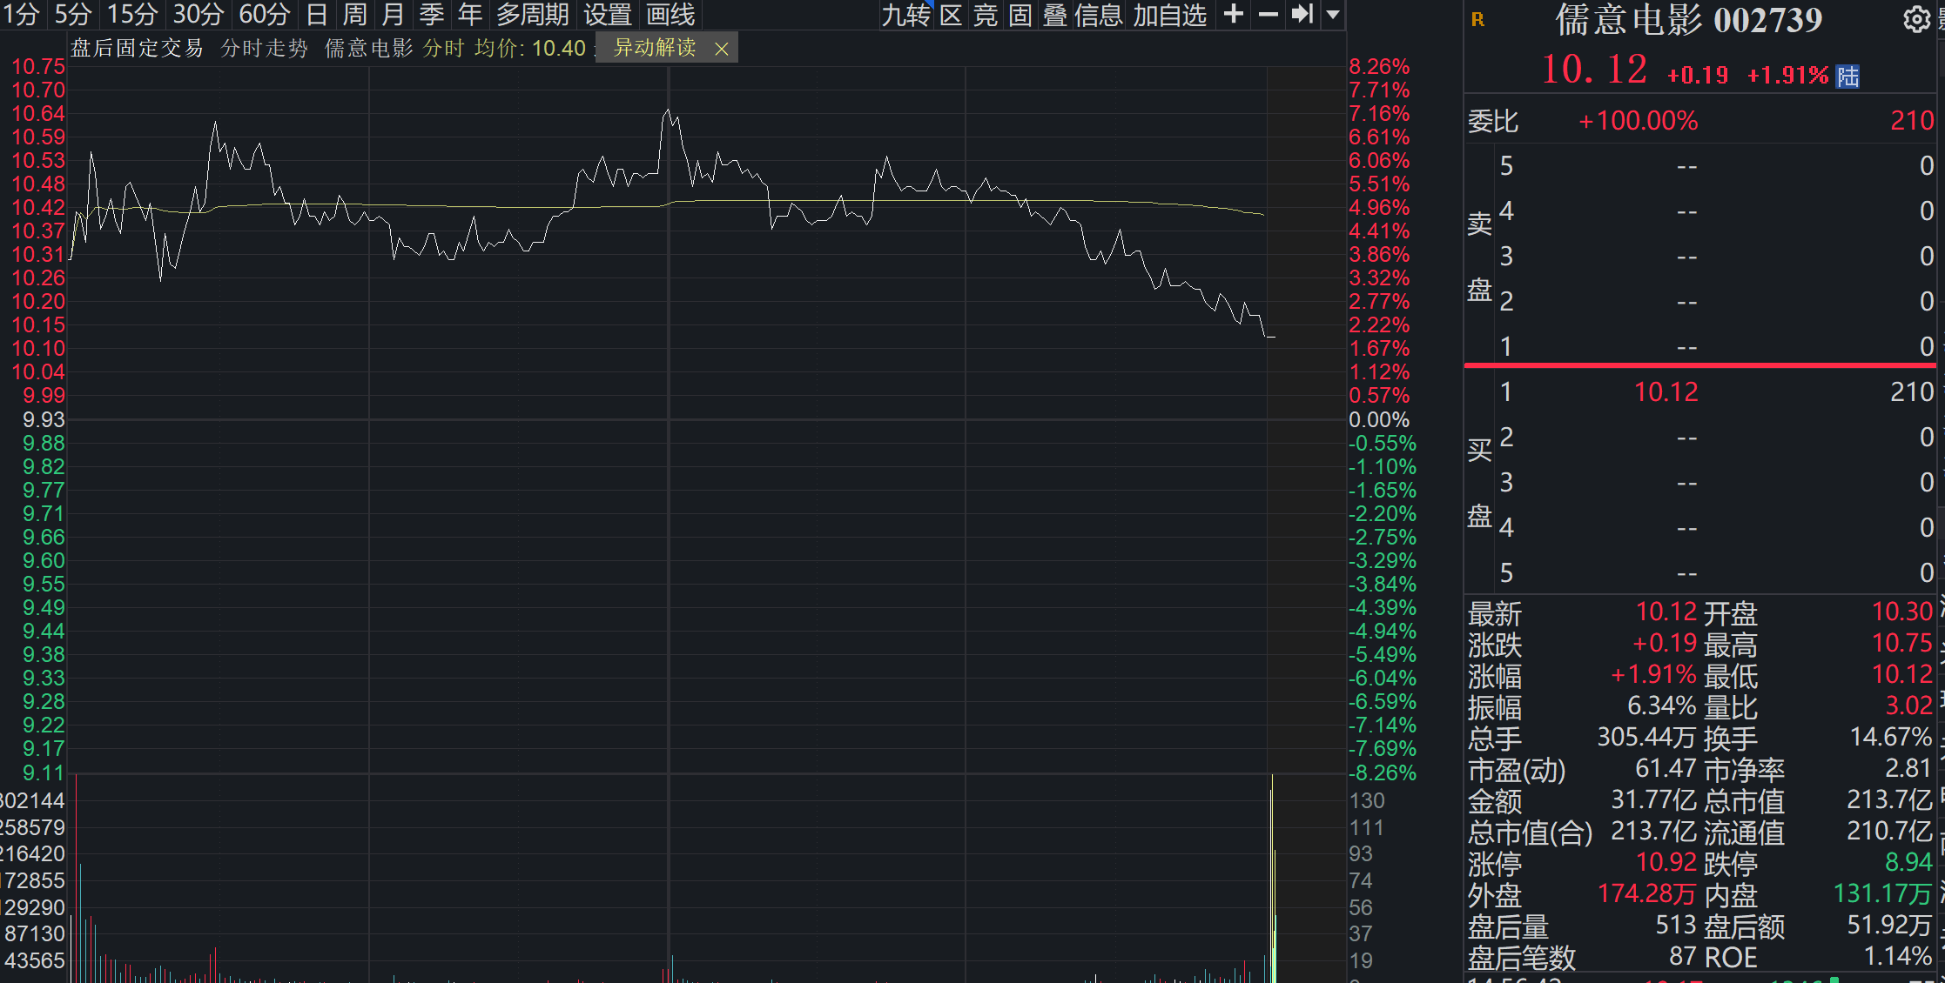Open the yearly (年) K-line chart

tap(470, 15)
